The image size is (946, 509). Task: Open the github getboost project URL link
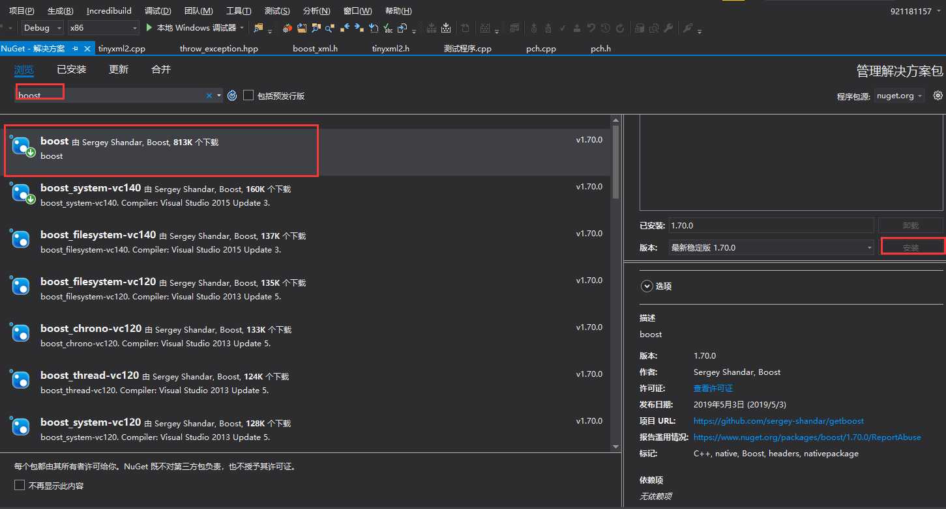[x=779, y=420]
